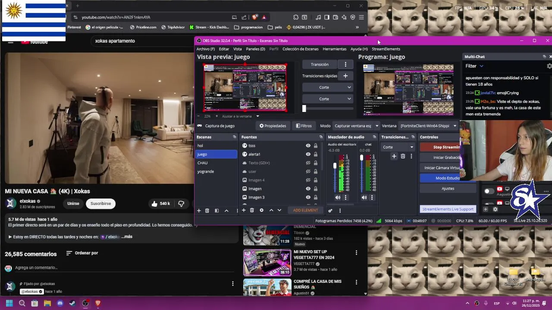Open OBS Ajustes settings button
Screen dimensions: 552x310
(448, 189)
